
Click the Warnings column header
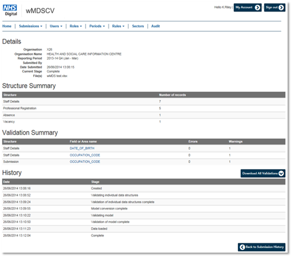(235, 142)
